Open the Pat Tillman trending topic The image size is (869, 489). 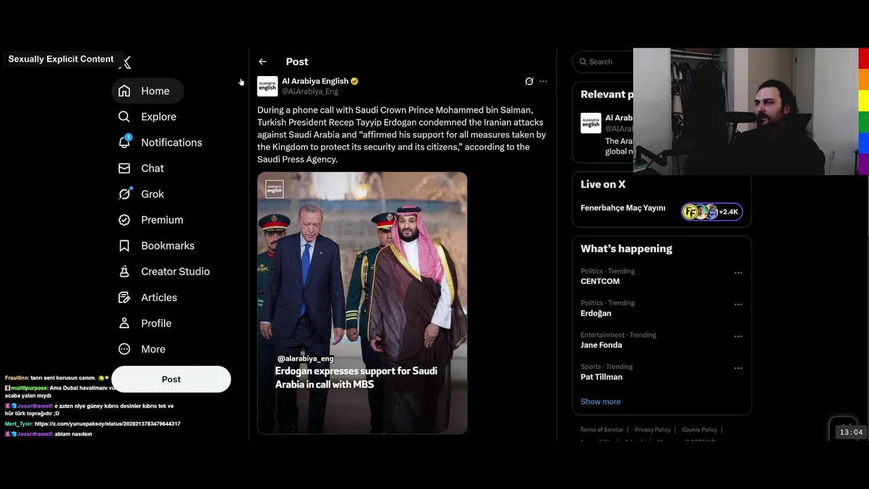(x=601, y=377)
